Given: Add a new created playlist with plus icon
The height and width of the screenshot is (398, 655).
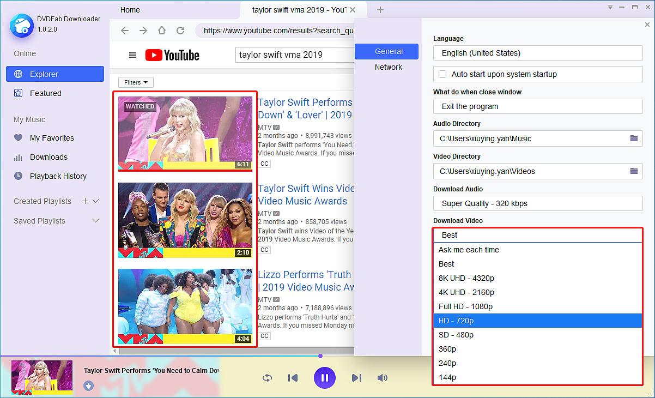Looking at the screenshot, I should [x=85, y=201].
